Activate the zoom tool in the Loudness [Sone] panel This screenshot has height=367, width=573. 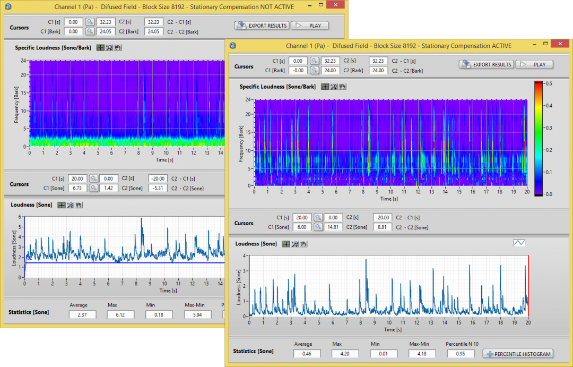coord(294,244)
